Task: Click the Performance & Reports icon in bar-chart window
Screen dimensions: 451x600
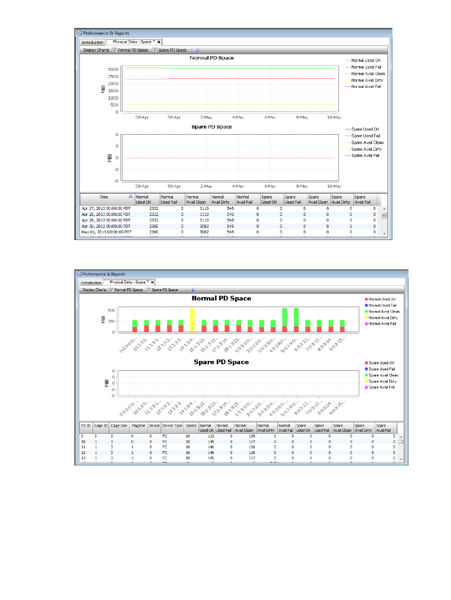Action: pyautogui.click(x=79, y=274)
